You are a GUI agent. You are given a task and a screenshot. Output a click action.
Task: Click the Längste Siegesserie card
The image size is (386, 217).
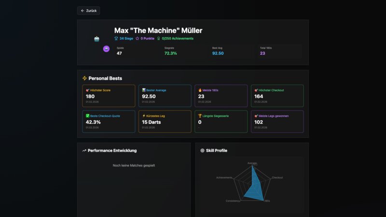click(x=221, y=122)
